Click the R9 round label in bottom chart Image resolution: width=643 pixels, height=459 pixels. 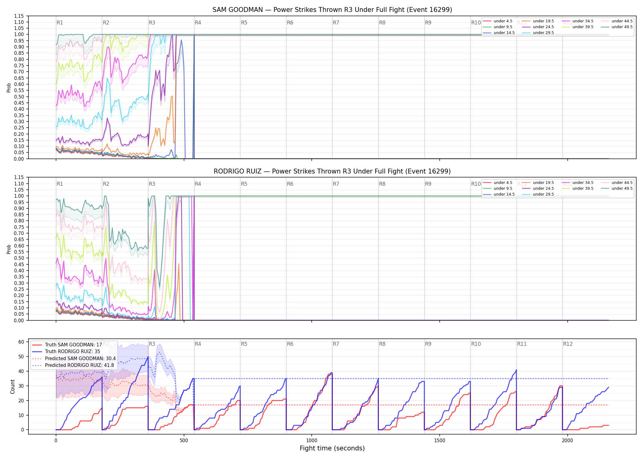(428, 344)
